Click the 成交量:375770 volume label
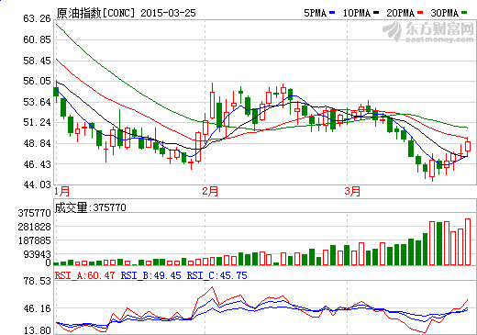Viewport: 477px width, 335px height. coord(90,207)
